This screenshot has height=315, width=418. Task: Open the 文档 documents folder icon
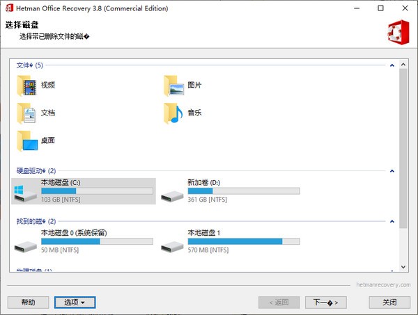[x=26, y=113]
